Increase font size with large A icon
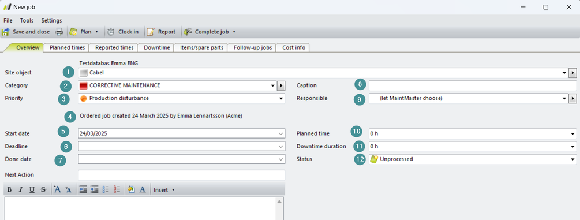Image resolution: width=580 pixels, height=220 pixels. coord(57,189)
